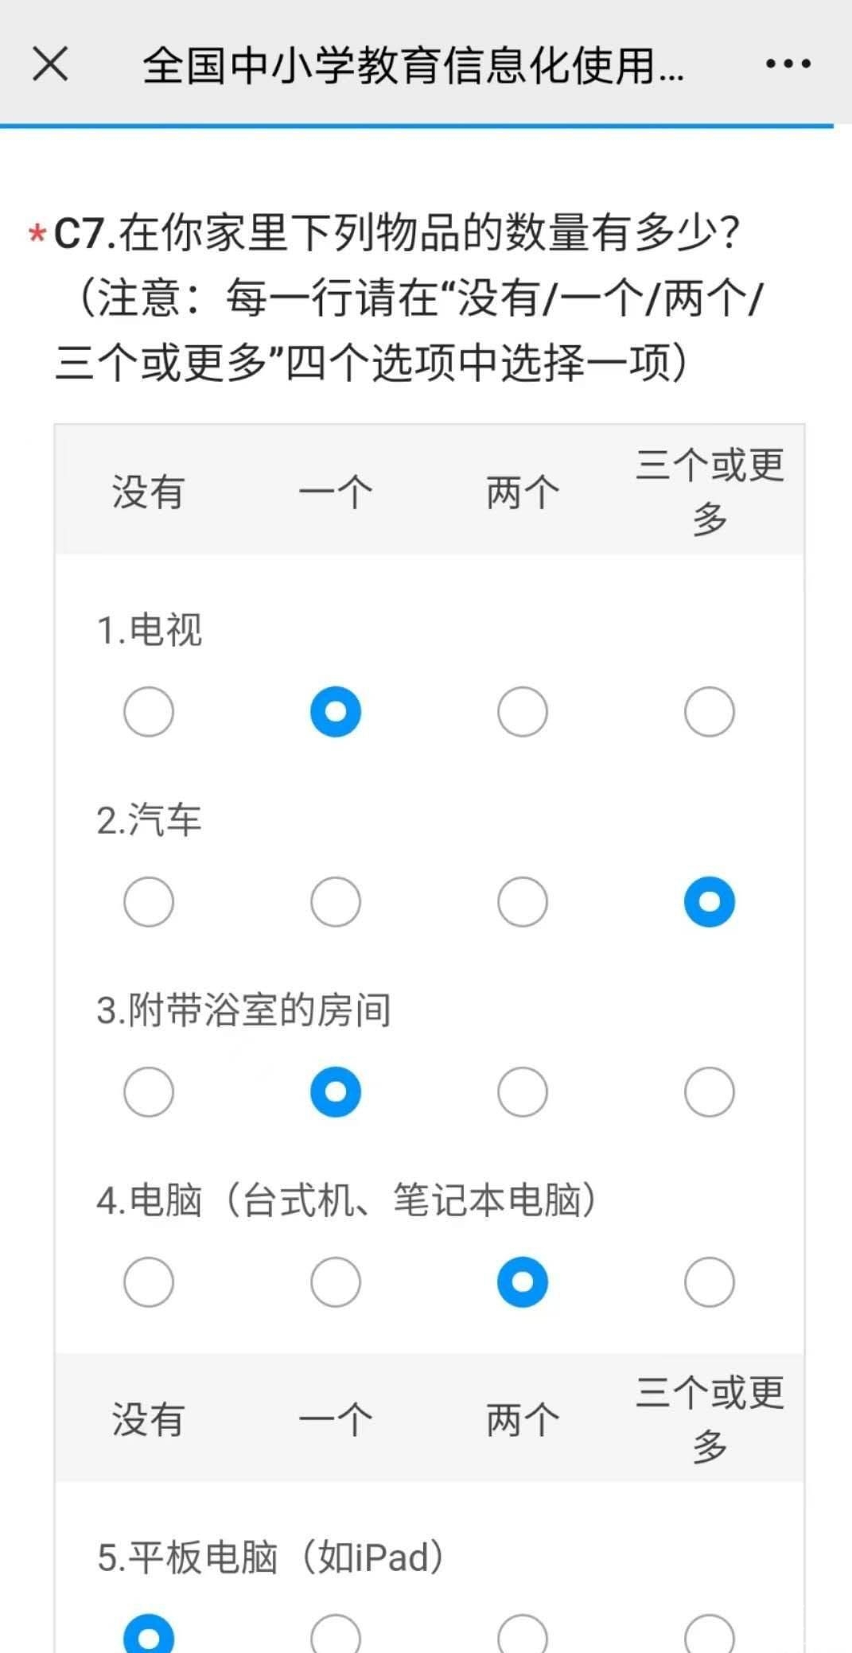Select 两个 for 3.附带浴室的房间
852x1653 pixels.
point(522,1091)
